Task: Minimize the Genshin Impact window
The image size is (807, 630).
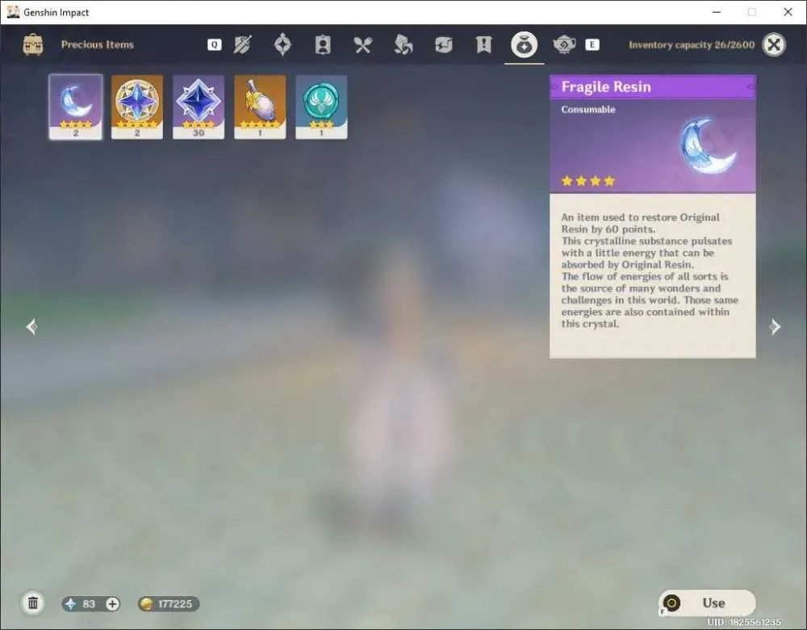Action: 717,12
